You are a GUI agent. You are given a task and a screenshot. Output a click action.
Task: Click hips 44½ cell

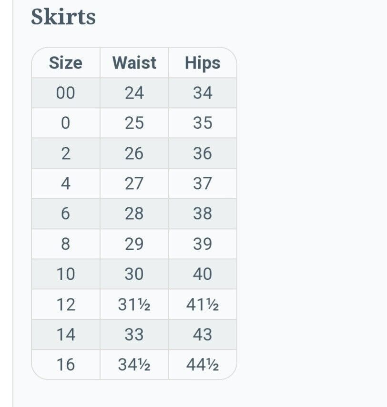[203, 365]
